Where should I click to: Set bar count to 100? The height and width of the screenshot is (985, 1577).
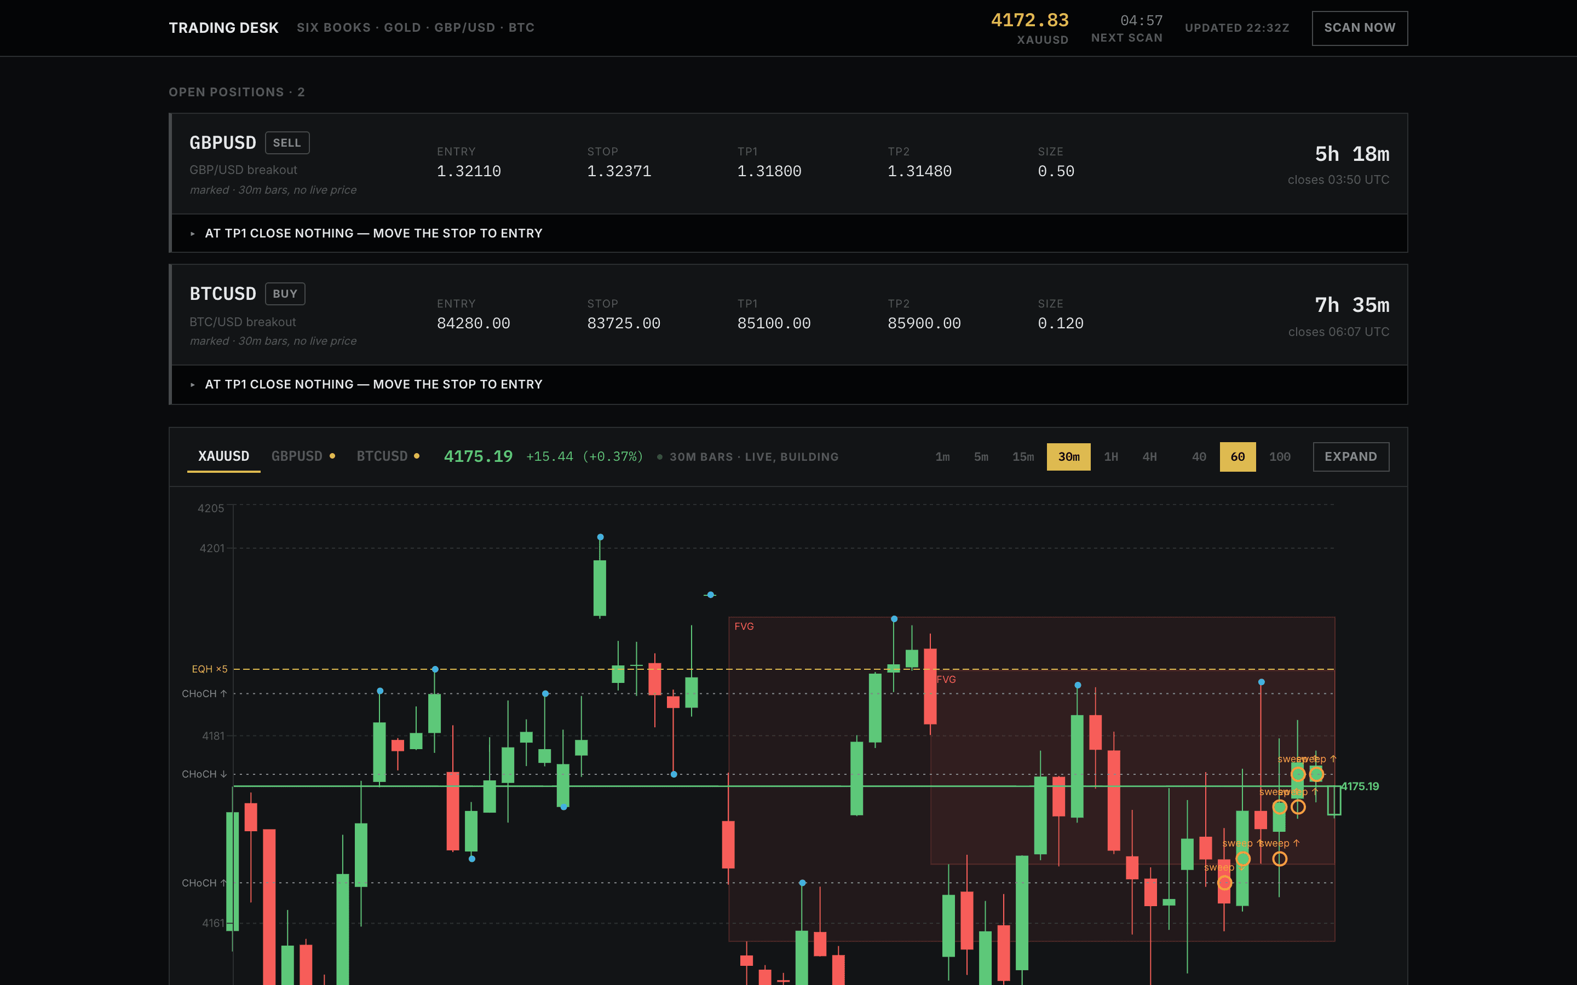click(x=1279, y=457)
